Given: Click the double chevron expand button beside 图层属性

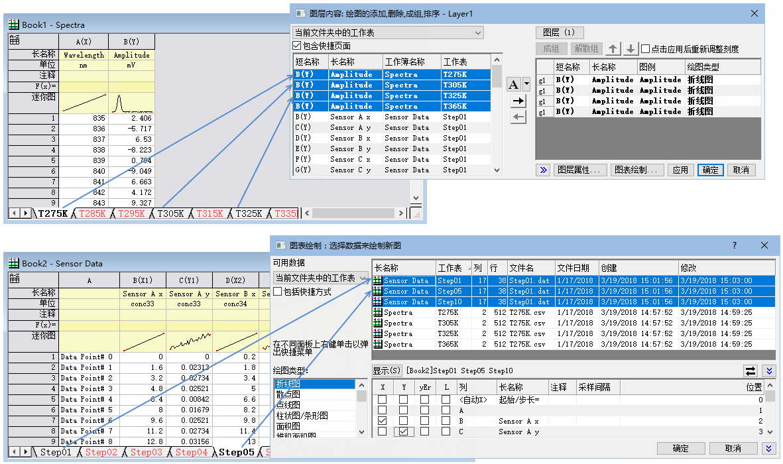Looking at the screenshot, I should pos(543,170).
